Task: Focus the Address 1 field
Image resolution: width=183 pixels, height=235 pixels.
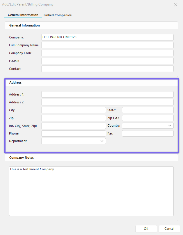Action: (107, 94)
